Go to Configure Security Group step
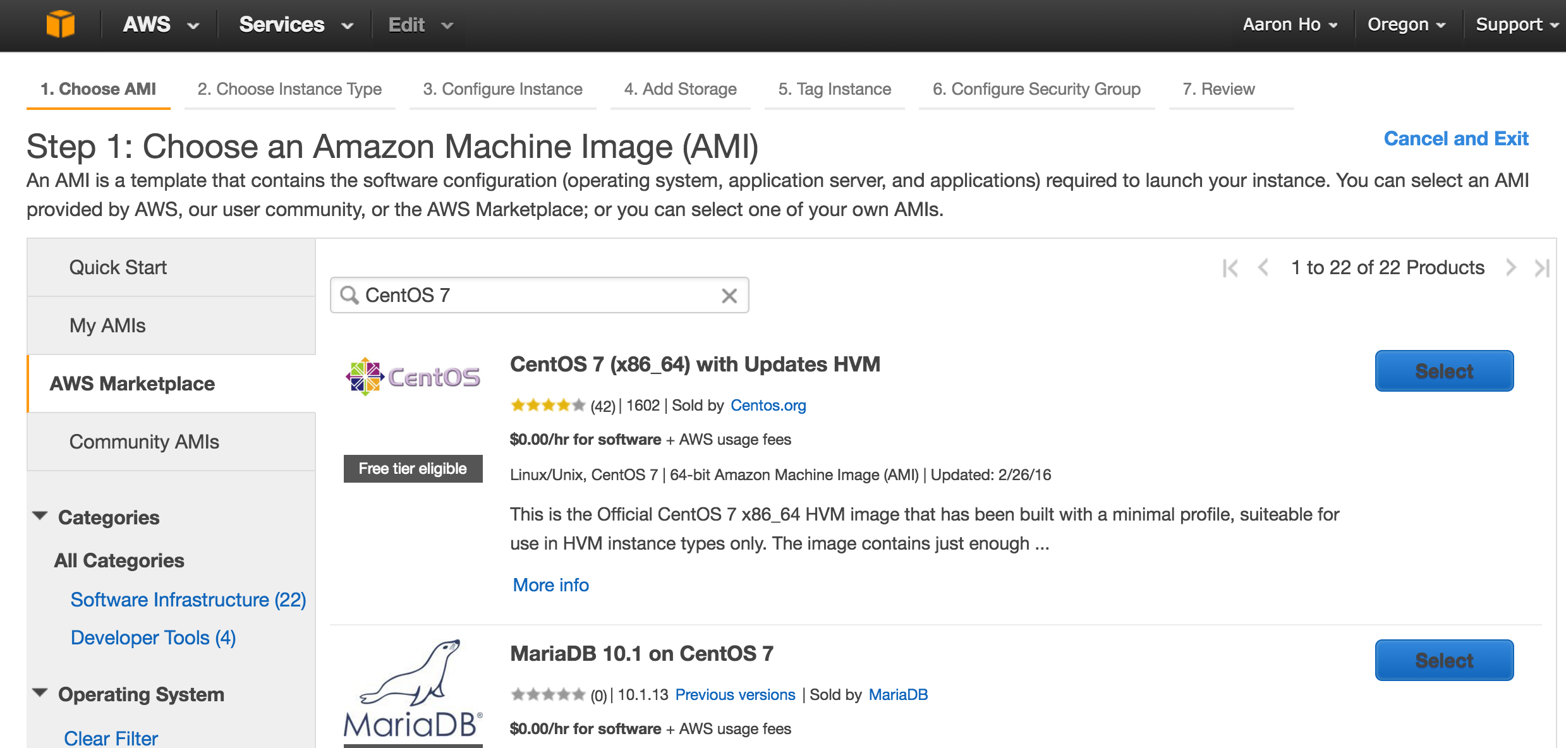The image size is (1566, 748). [x=1036, y=89]
